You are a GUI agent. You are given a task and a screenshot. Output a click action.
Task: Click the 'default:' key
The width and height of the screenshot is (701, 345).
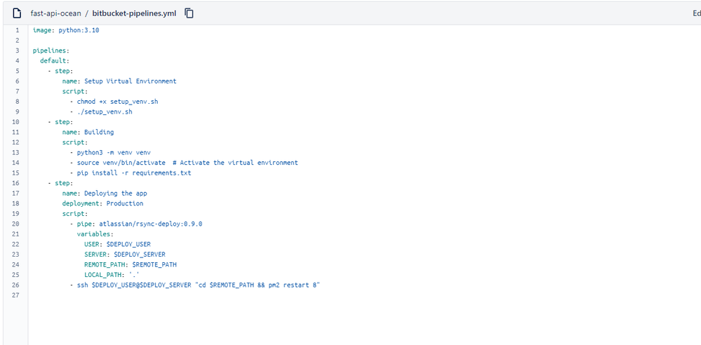(x=55, y=61)
